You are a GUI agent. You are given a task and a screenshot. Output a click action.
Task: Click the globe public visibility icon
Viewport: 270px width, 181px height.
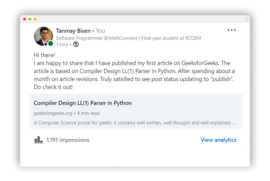76,45
